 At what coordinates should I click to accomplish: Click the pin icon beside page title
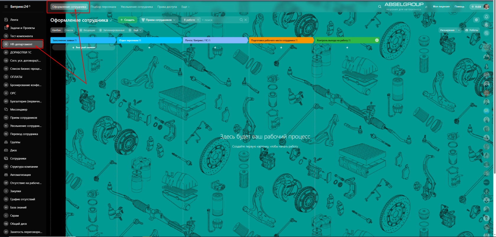(111, 20)
